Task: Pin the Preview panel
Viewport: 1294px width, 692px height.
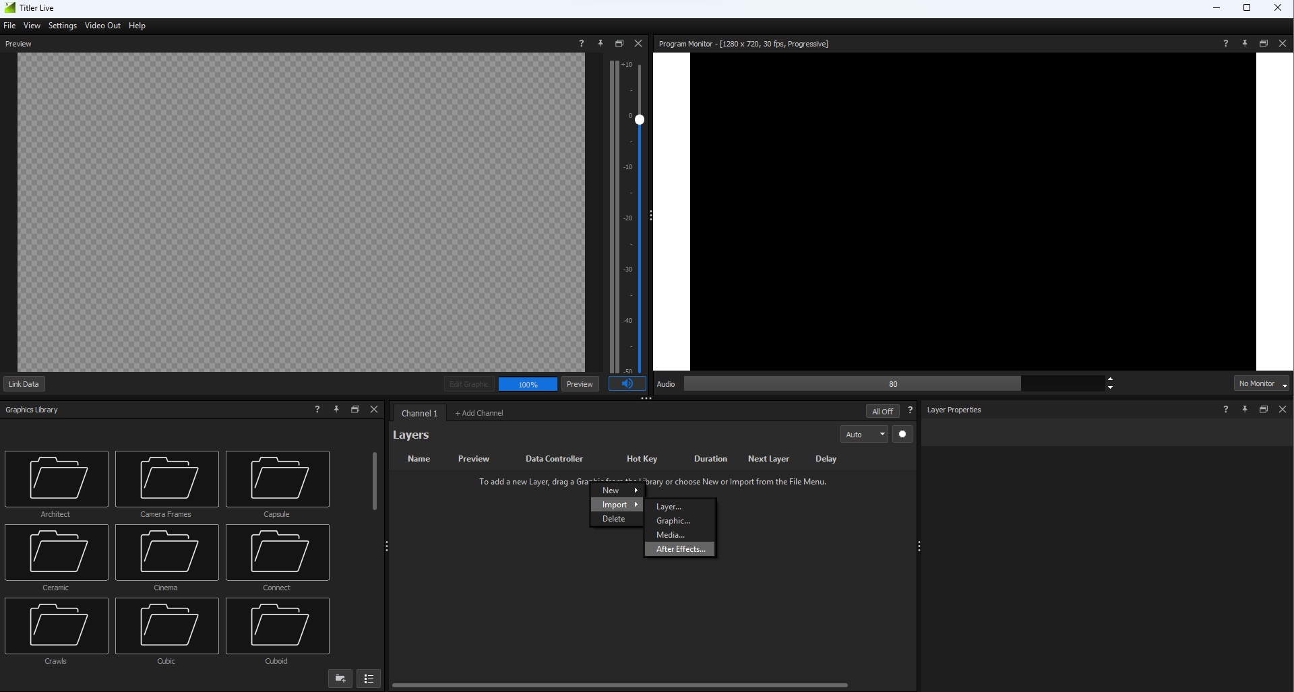Action: pos(600,43)
